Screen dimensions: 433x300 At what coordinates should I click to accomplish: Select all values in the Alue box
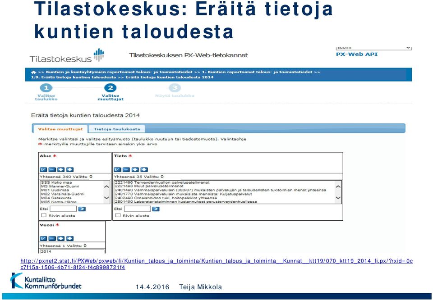pyautogui.click(x=43, y=169)
